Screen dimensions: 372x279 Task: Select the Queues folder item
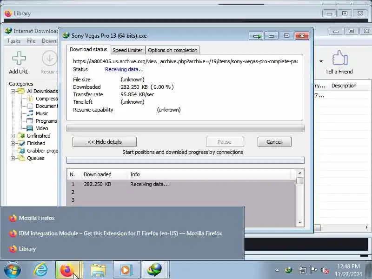32,158
